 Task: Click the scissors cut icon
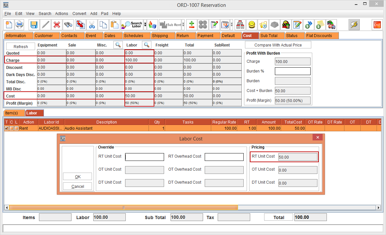[92, 25]
